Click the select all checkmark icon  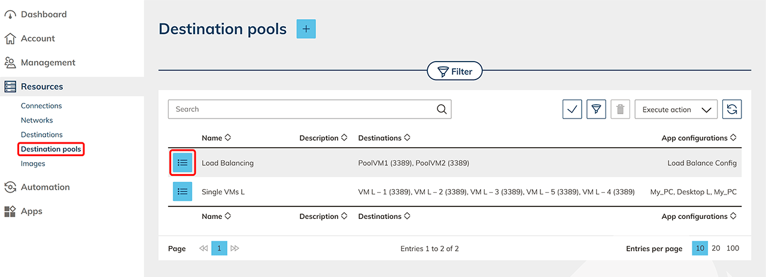[572, 109]
